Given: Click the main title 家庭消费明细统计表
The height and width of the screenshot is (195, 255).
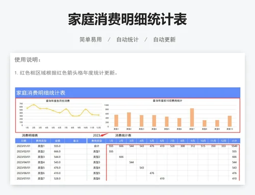Looking at the screenshot, I should [127, 19].
